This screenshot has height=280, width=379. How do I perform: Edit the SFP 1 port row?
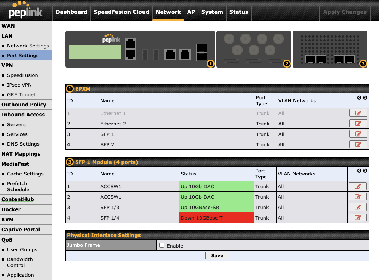[358, 134]
